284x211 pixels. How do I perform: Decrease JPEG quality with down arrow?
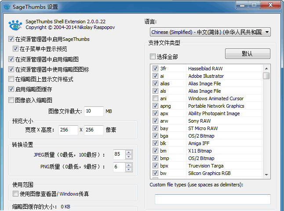coord(129,156)
